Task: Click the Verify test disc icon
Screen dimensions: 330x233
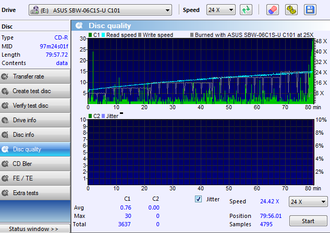Action: [5, 106]
